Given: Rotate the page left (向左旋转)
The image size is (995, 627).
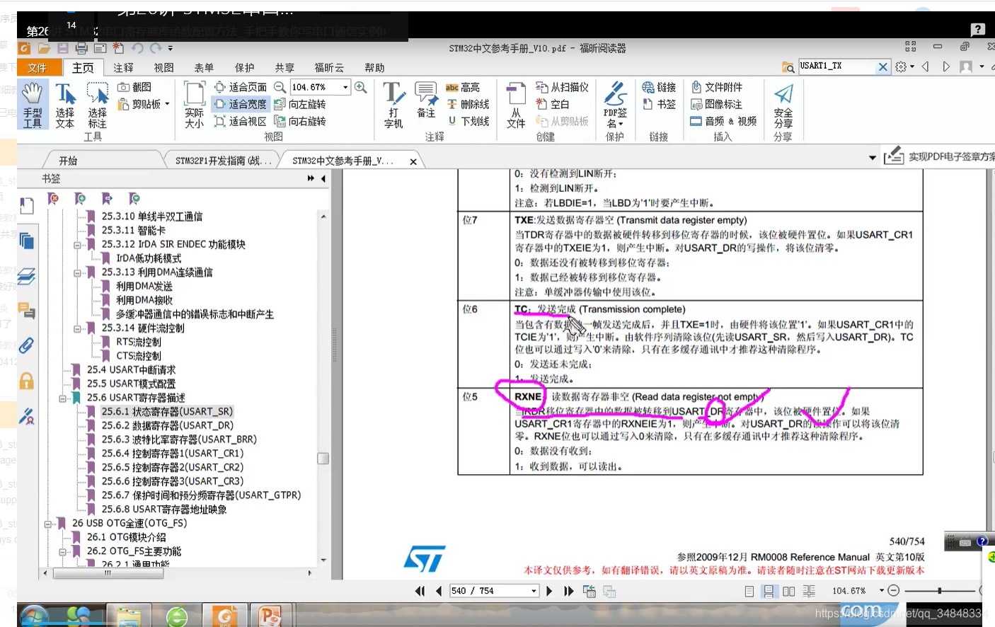Looking at the screenshot, I should (300, 104).
